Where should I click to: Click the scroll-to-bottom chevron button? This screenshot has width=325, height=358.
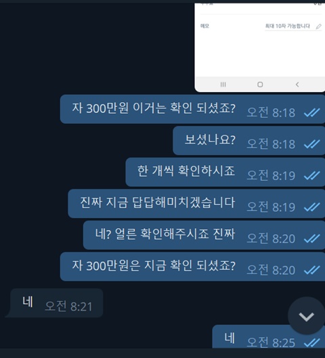coord(306,316)
